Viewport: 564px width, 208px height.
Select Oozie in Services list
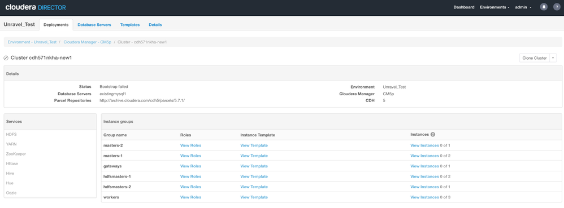(x=11, y=193)
